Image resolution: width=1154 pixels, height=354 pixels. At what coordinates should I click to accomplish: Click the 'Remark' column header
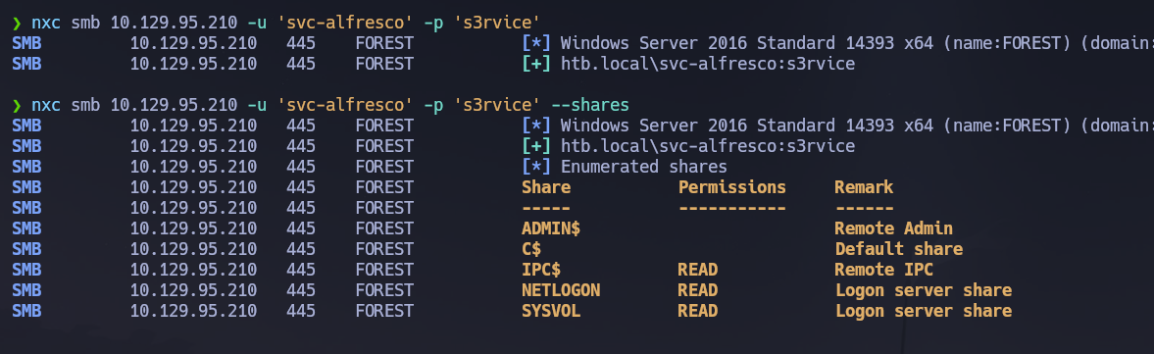[864, 187]
